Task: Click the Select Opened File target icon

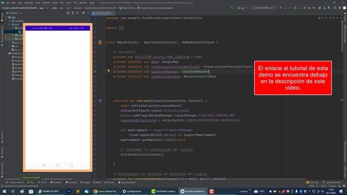Action: coord(68,13)
